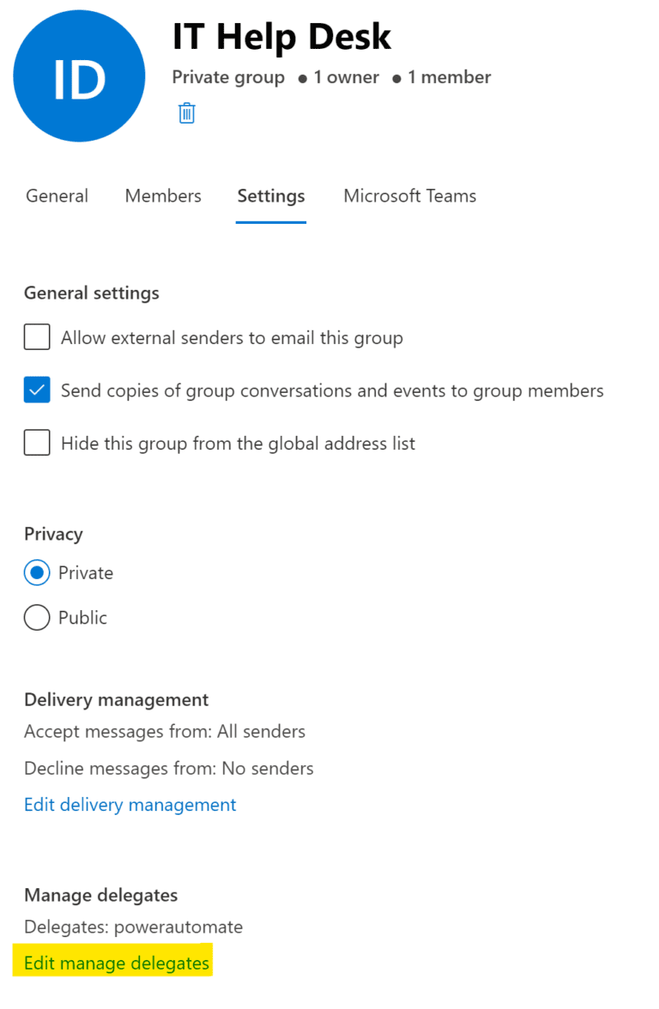Click the '1 member' text
Screen dimensions: 659x1009
click(450, 77)
